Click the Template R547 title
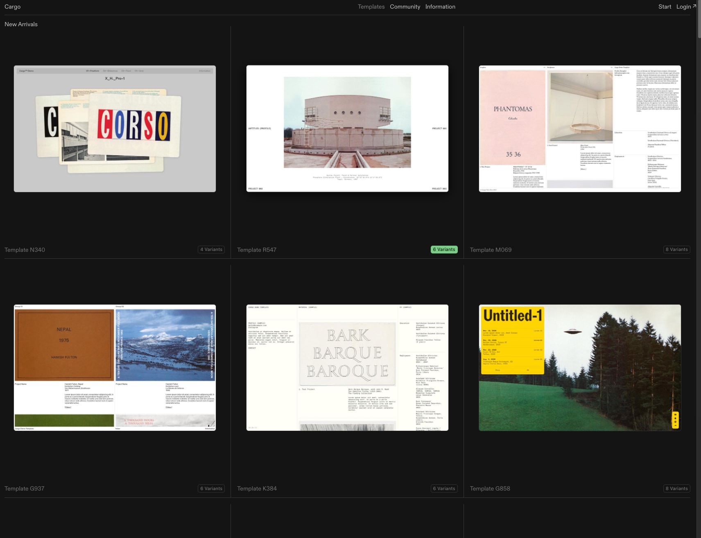The image size is (701, 538). tap(257, 250)
